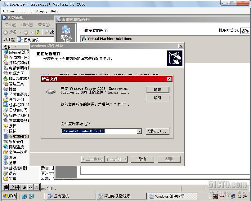Open 任务计划 control panel item
The image size is (251, 201).
(x=14, y=100)
